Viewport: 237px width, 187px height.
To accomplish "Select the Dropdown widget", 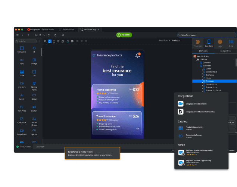I will (x=22, y=132).
